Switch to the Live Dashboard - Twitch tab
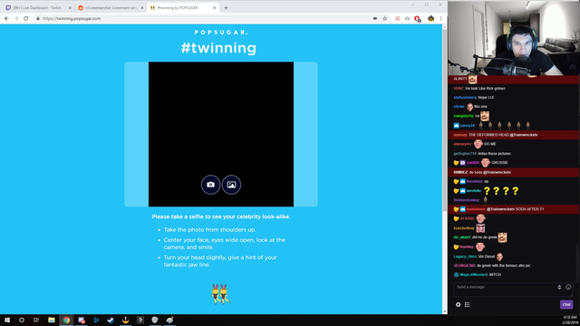 pos(37,8)
